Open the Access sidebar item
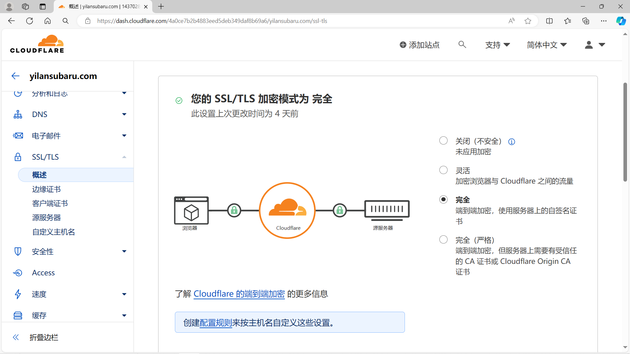The width and height of the screenshot is (630, 354). [43, 273]
